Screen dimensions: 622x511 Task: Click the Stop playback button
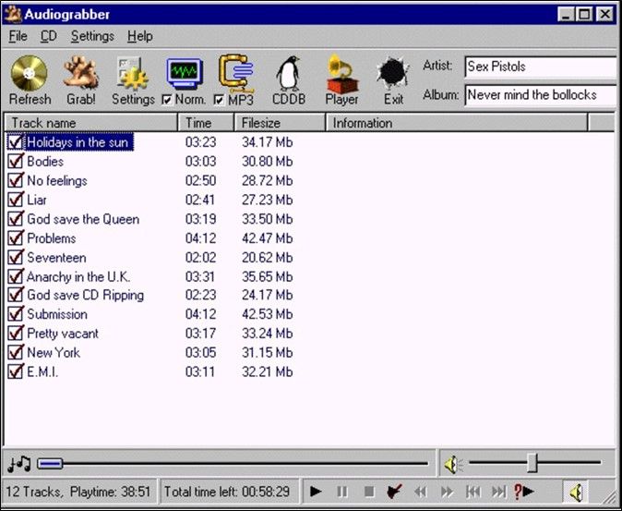[x=368, y=492]
